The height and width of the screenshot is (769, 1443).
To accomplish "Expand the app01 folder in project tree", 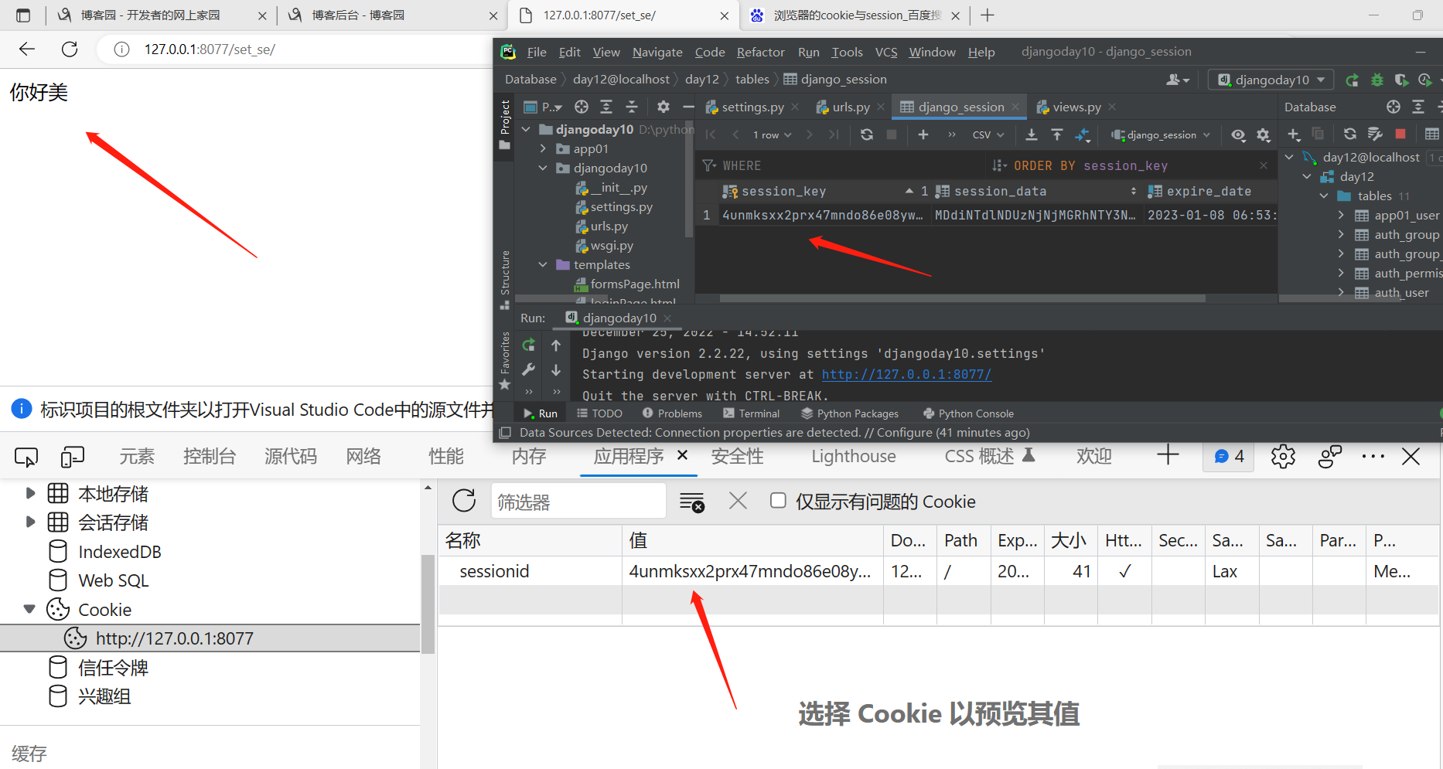I will 543,148.
